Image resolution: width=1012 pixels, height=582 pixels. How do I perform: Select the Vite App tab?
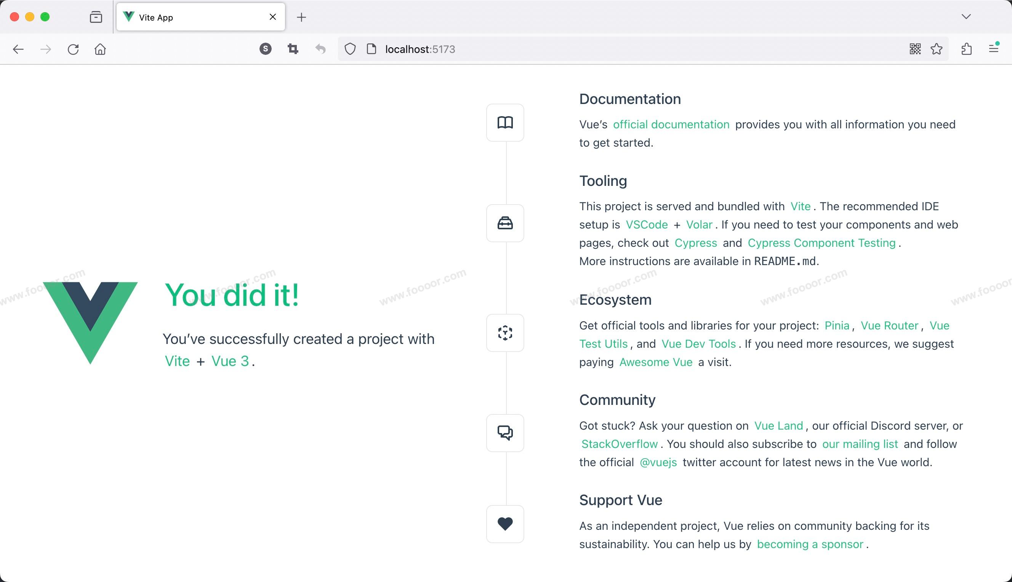(192, 17)
